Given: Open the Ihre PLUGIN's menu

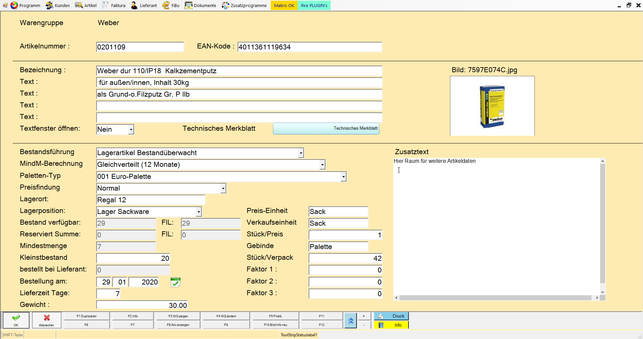Looking at the screenshot, I should click(x=314, y=5).
